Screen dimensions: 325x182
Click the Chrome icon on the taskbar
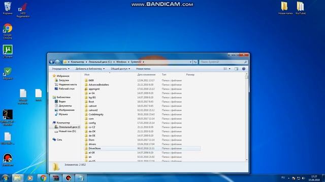43,178
